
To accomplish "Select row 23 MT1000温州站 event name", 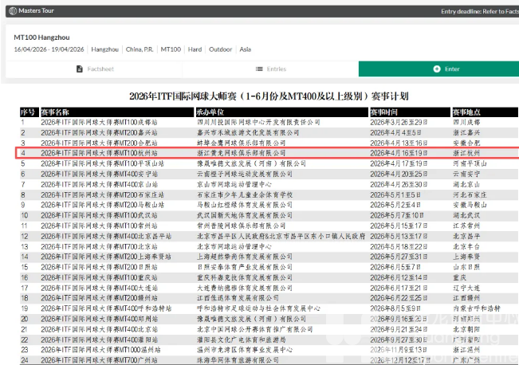I will point(100,350).
